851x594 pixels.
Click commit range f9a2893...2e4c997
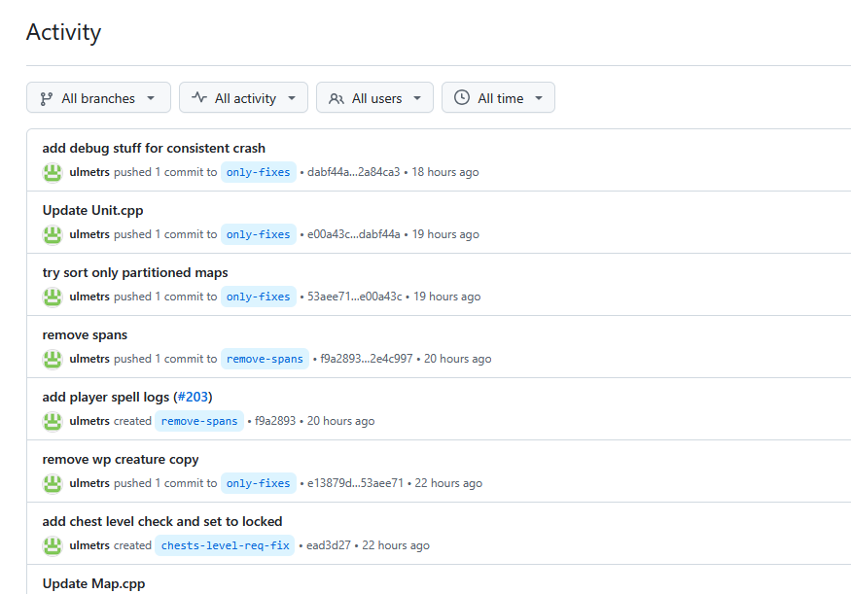coord(367,359)
